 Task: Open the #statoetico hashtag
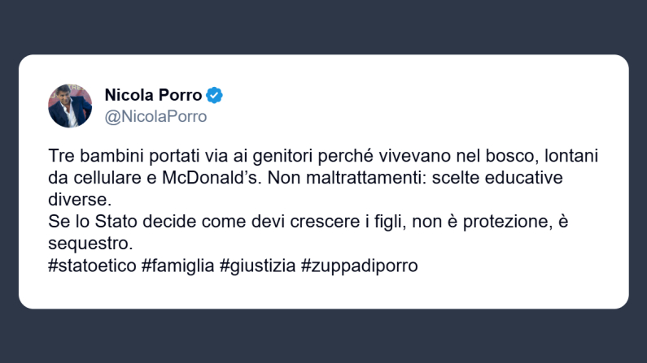[91, 266]
